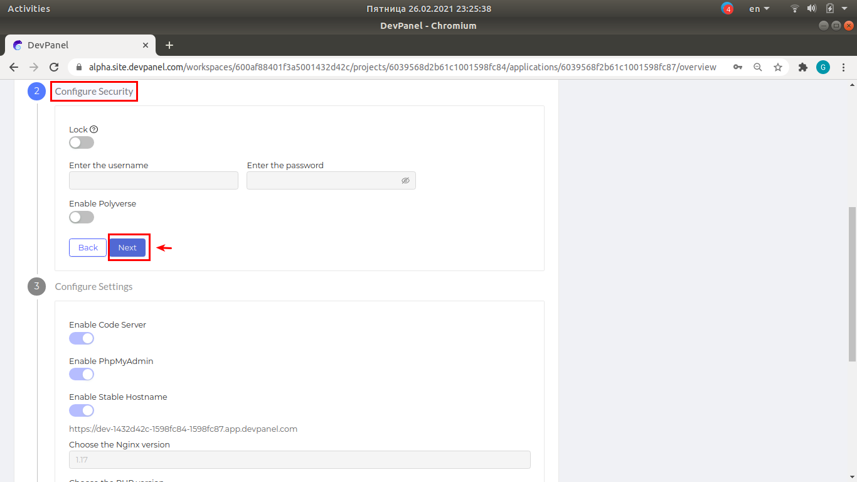
Task: Bookmark the page with the star icon
Action: [x=778, y=67]
